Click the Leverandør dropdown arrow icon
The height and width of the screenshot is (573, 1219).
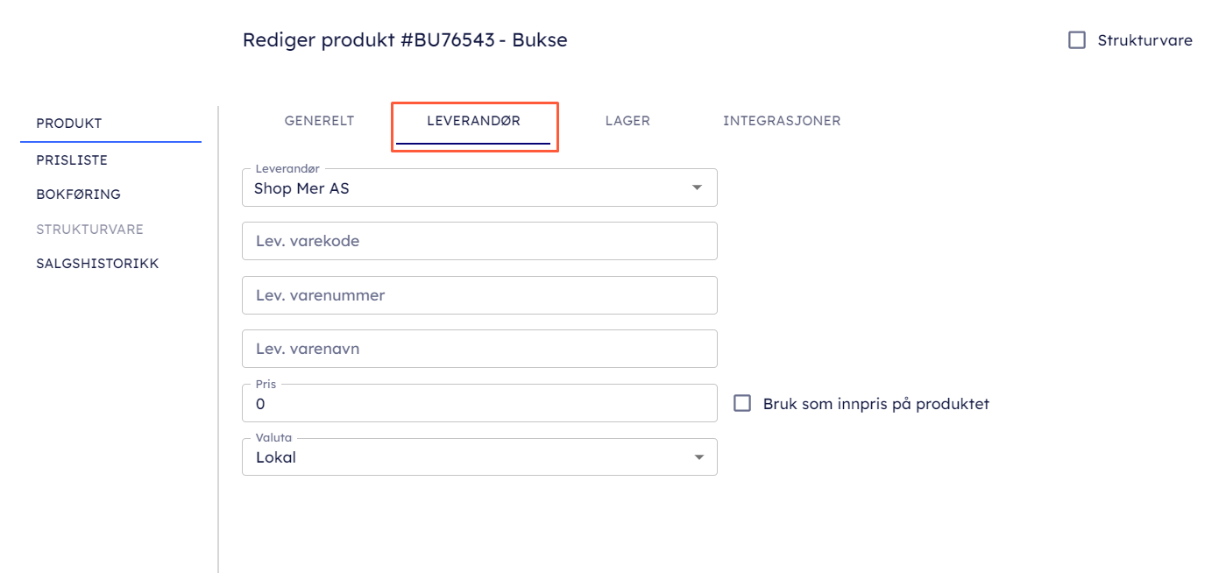click(698, 187)
